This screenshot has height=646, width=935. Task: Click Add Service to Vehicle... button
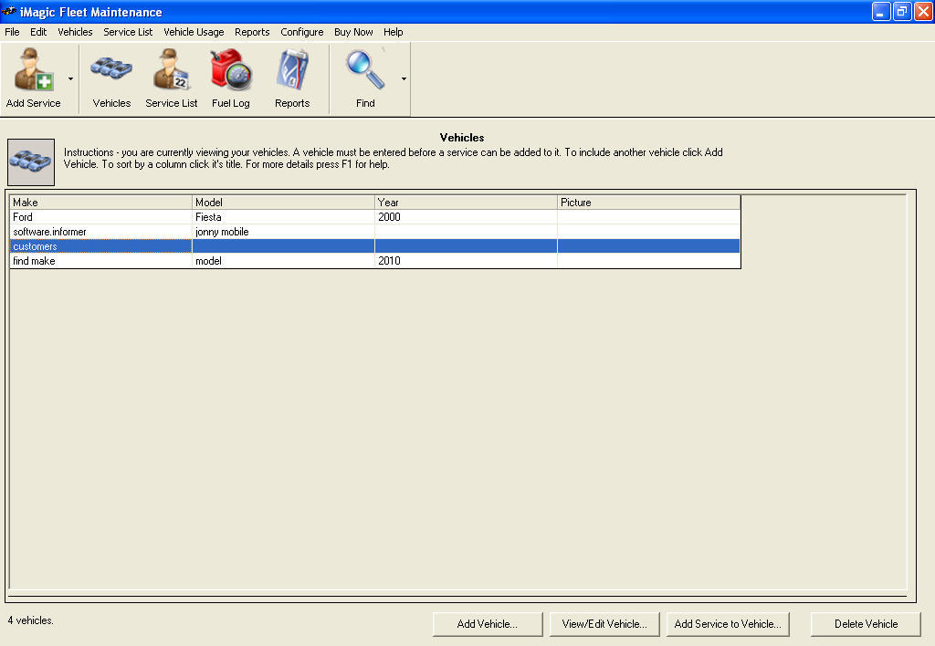tap(728, 624)
